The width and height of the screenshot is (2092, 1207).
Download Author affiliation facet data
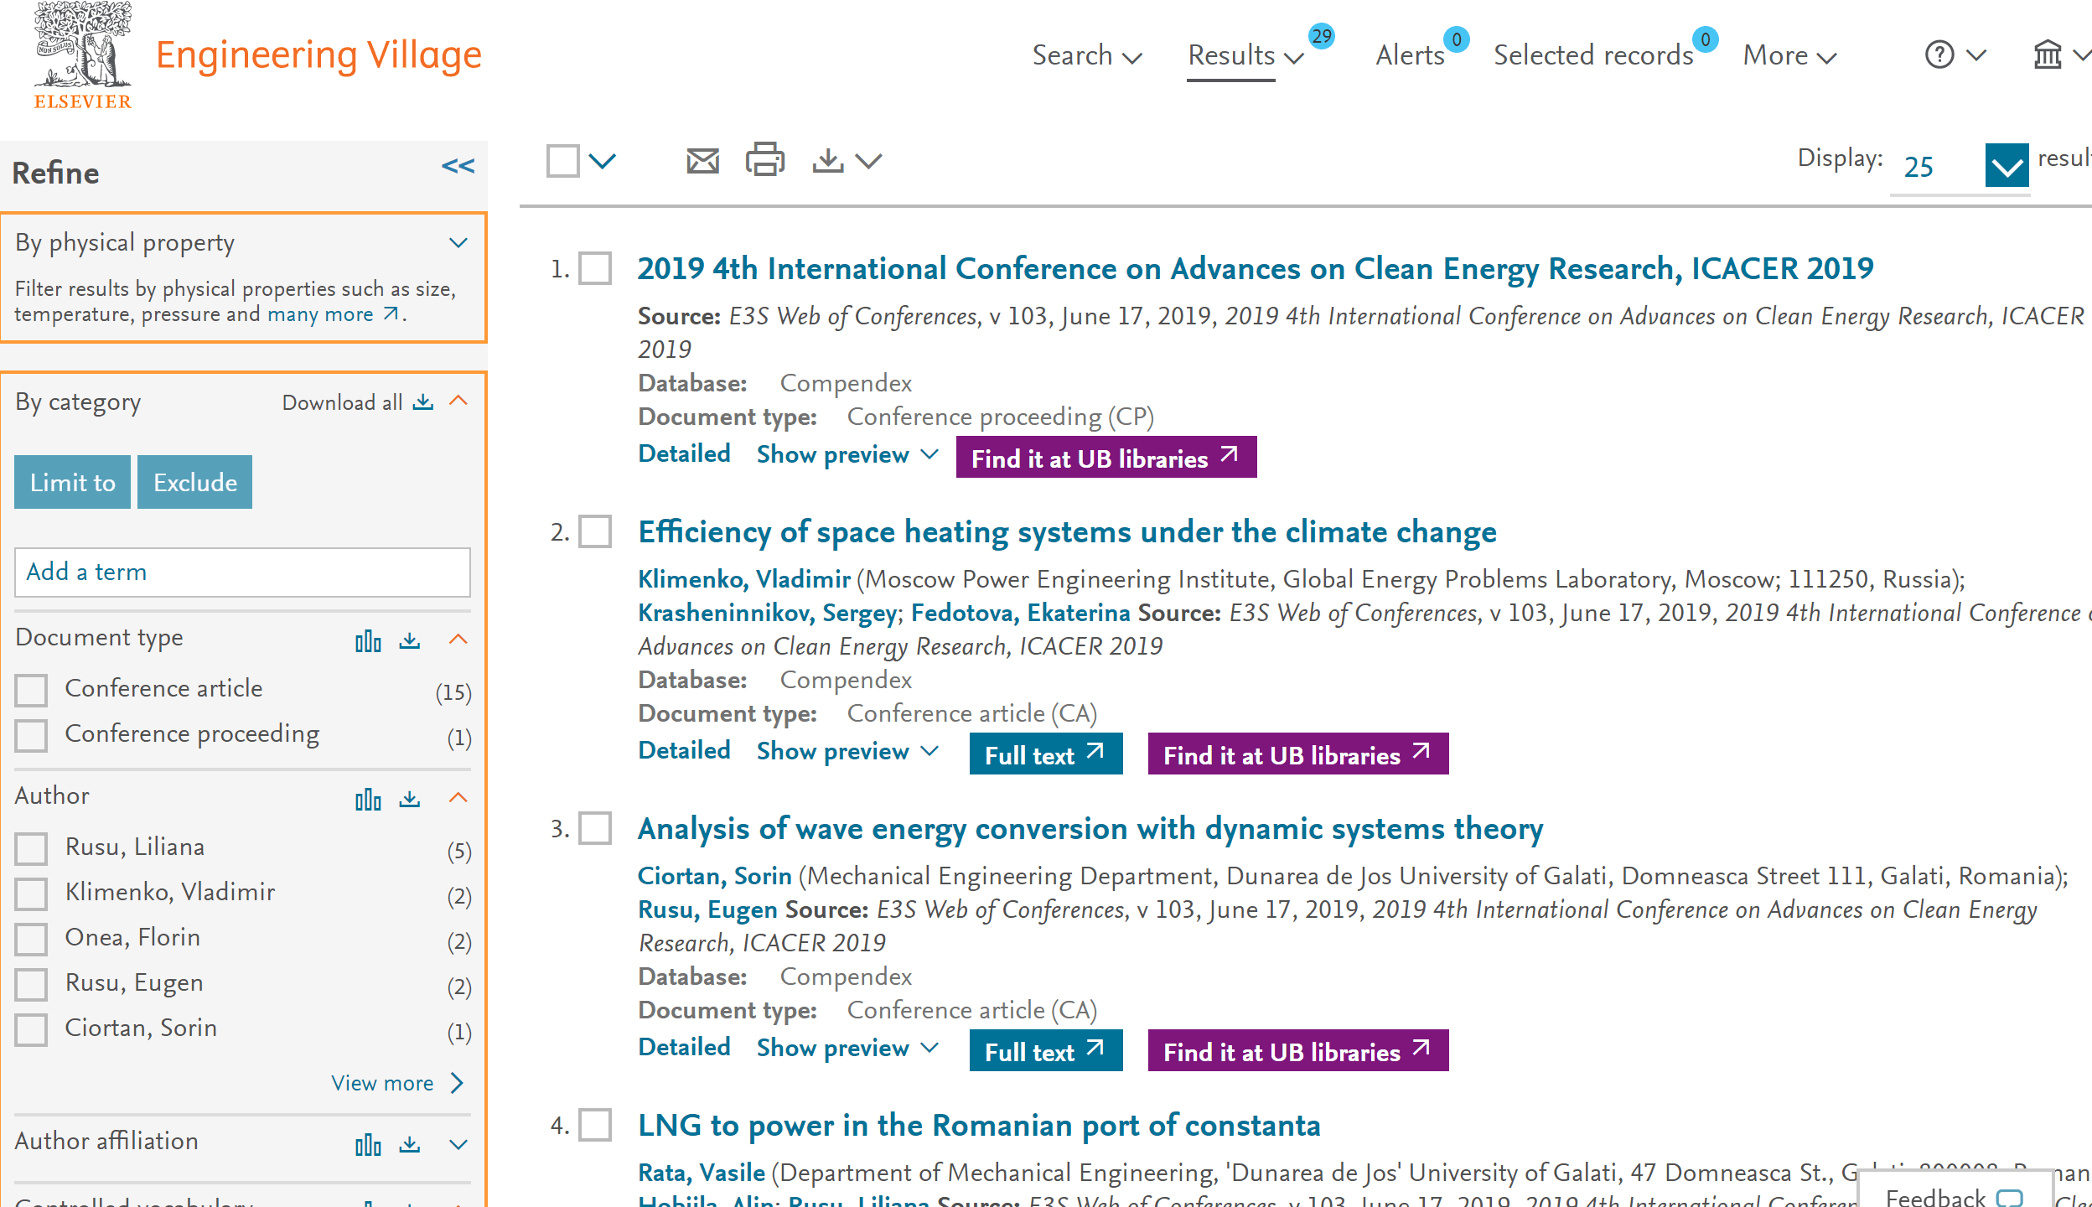pyautogui.click(x=410, y=1145)
